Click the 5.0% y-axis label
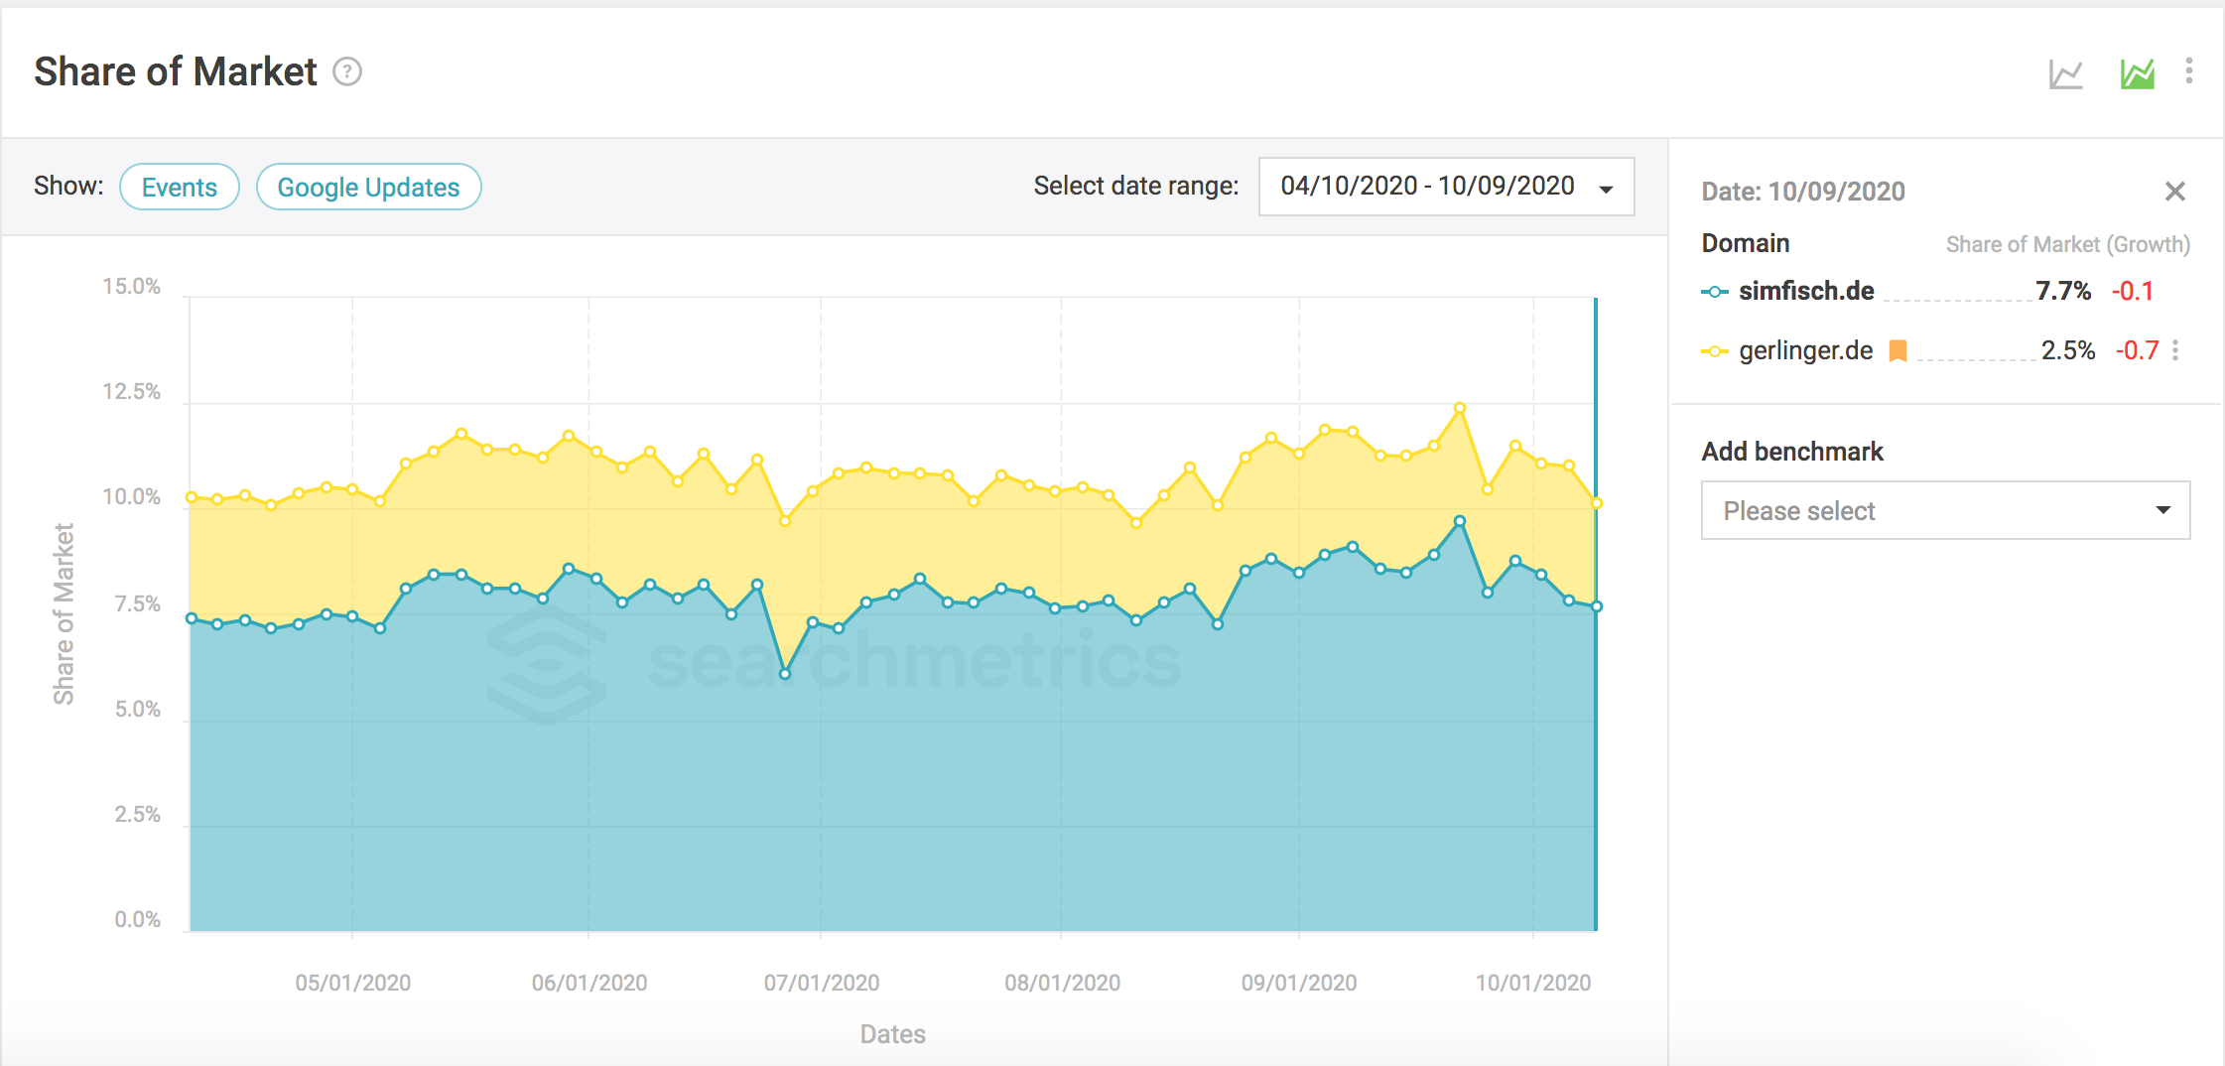Viewport: 2225px width, 1066px height. pyautogui.click(x=137, y=710)
